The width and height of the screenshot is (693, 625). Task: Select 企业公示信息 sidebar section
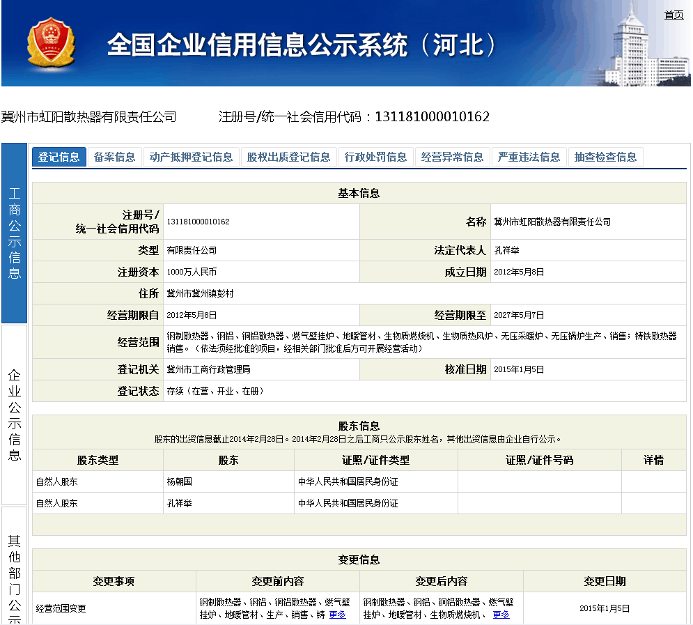pos(15,415)
